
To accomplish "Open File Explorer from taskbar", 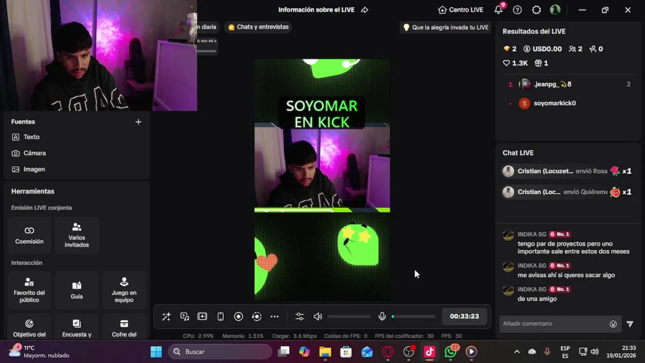I will point(325,352).
